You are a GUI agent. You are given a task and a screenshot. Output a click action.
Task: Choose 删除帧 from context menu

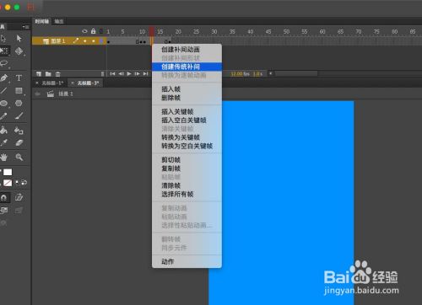[187, 98]
